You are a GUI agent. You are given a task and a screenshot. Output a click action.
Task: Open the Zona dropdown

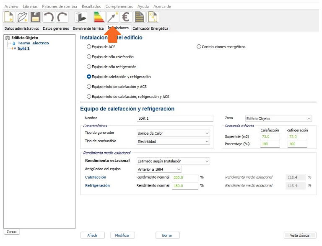point(278,118)
